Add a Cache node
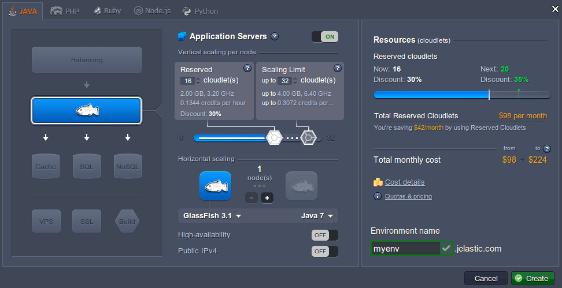562x288 pixels. (x=46, y=166)
